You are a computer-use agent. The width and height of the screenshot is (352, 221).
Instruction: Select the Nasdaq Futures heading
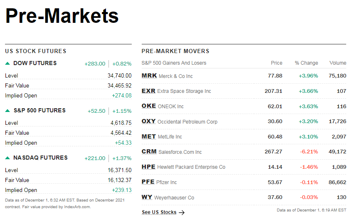[x=40, y=158]
